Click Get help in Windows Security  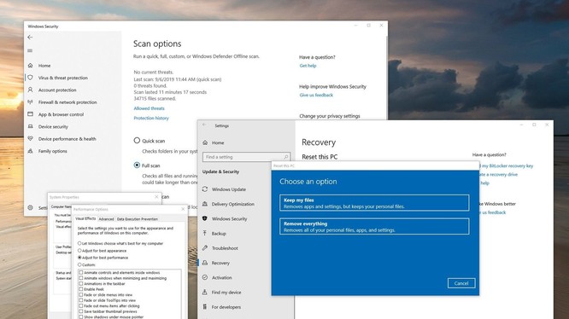tap(308, 66)
